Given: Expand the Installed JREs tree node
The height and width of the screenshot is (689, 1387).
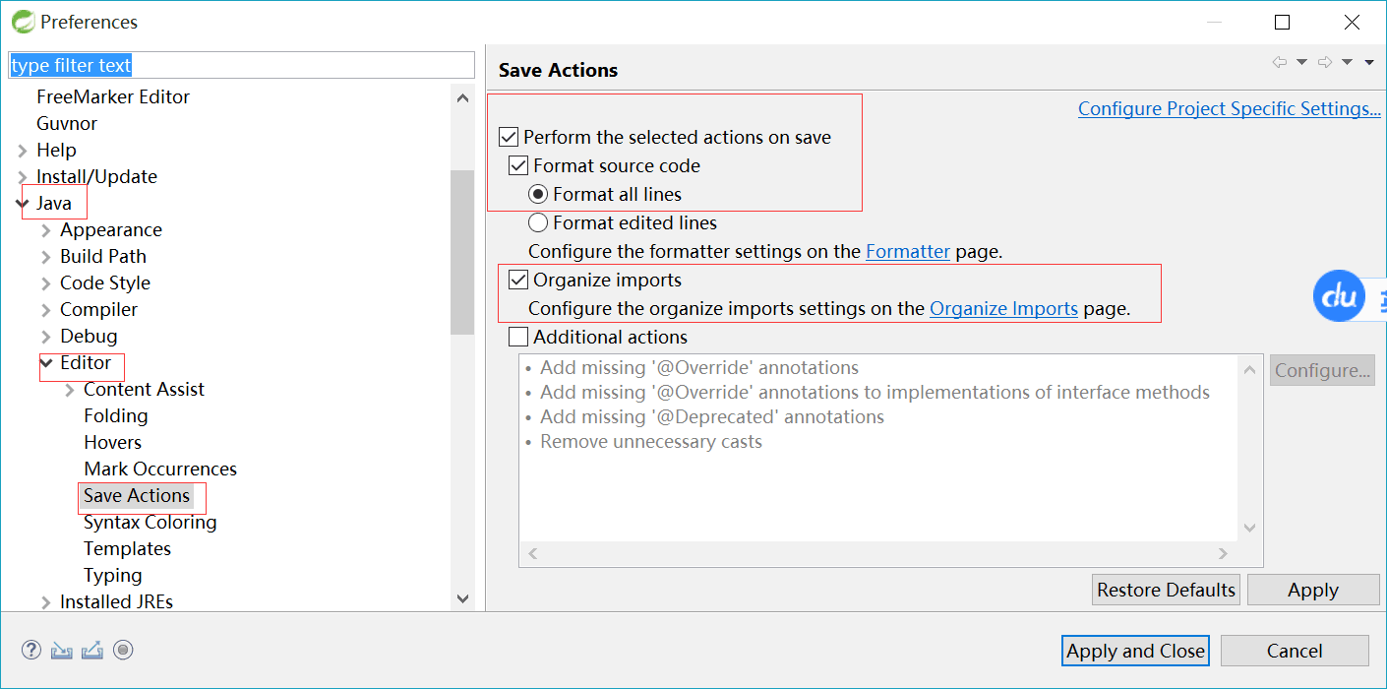Looking at the screenshot, I should point(46,602).
